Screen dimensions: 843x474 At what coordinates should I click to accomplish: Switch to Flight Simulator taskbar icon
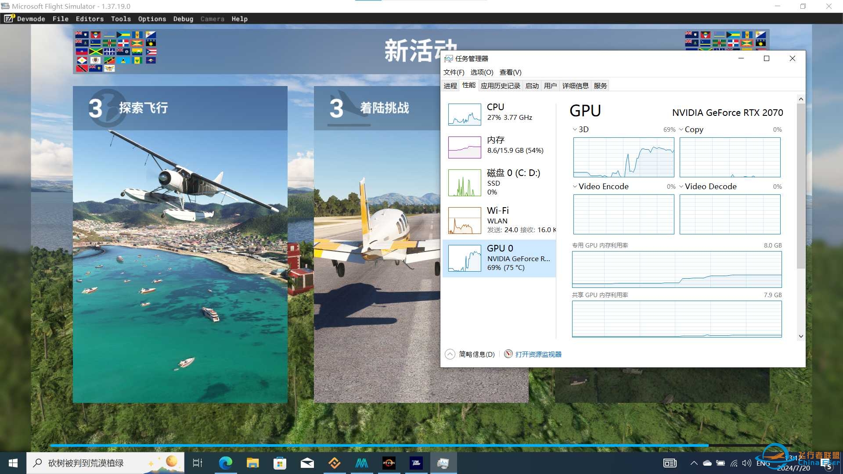pyautogui.click(x=416, y=463)
